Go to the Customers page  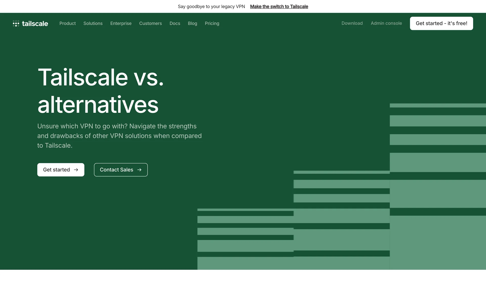click(x=150, y=23)
